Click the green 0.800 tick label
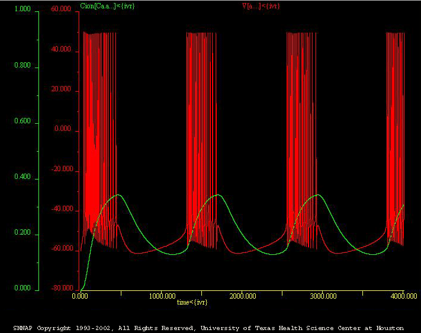 pos(23,67)
